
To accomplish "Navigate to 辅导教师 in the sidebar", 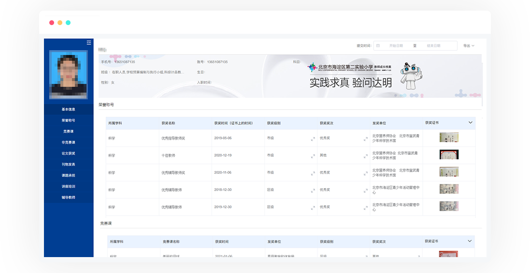I will 68,197.
